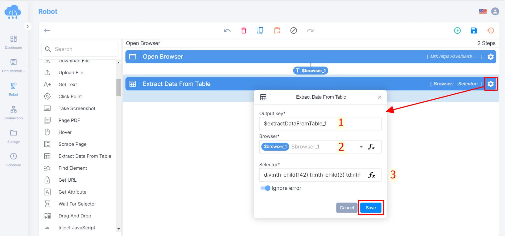Open run history clock icon

pyautogui.click(x=490, y=30)
